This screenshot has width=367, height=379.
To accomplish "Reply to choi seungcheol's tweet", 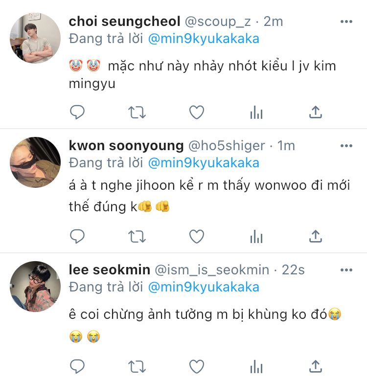I will click(77, 112).
